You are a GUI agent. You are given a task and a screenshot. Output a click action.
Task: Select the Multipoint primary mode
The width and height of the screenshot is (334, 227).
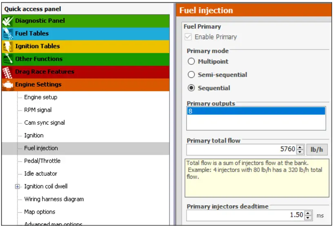(x=191, y=62)
